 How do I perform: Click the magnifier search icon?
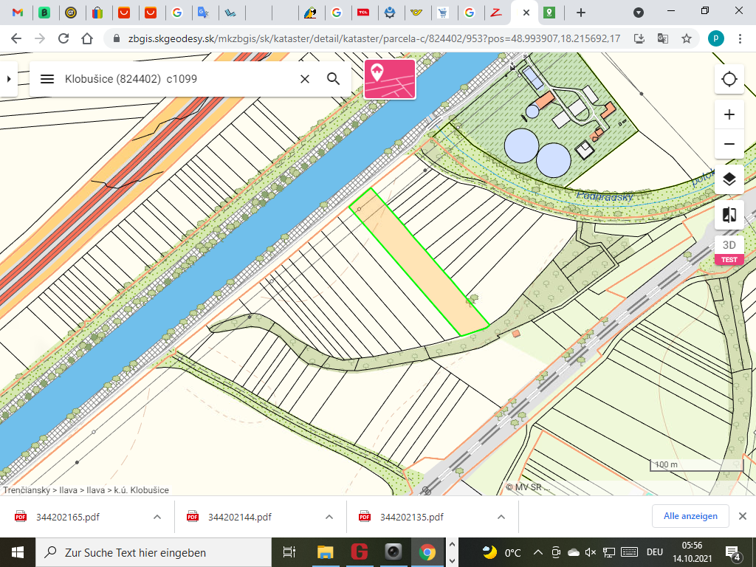tap(334, 79)
